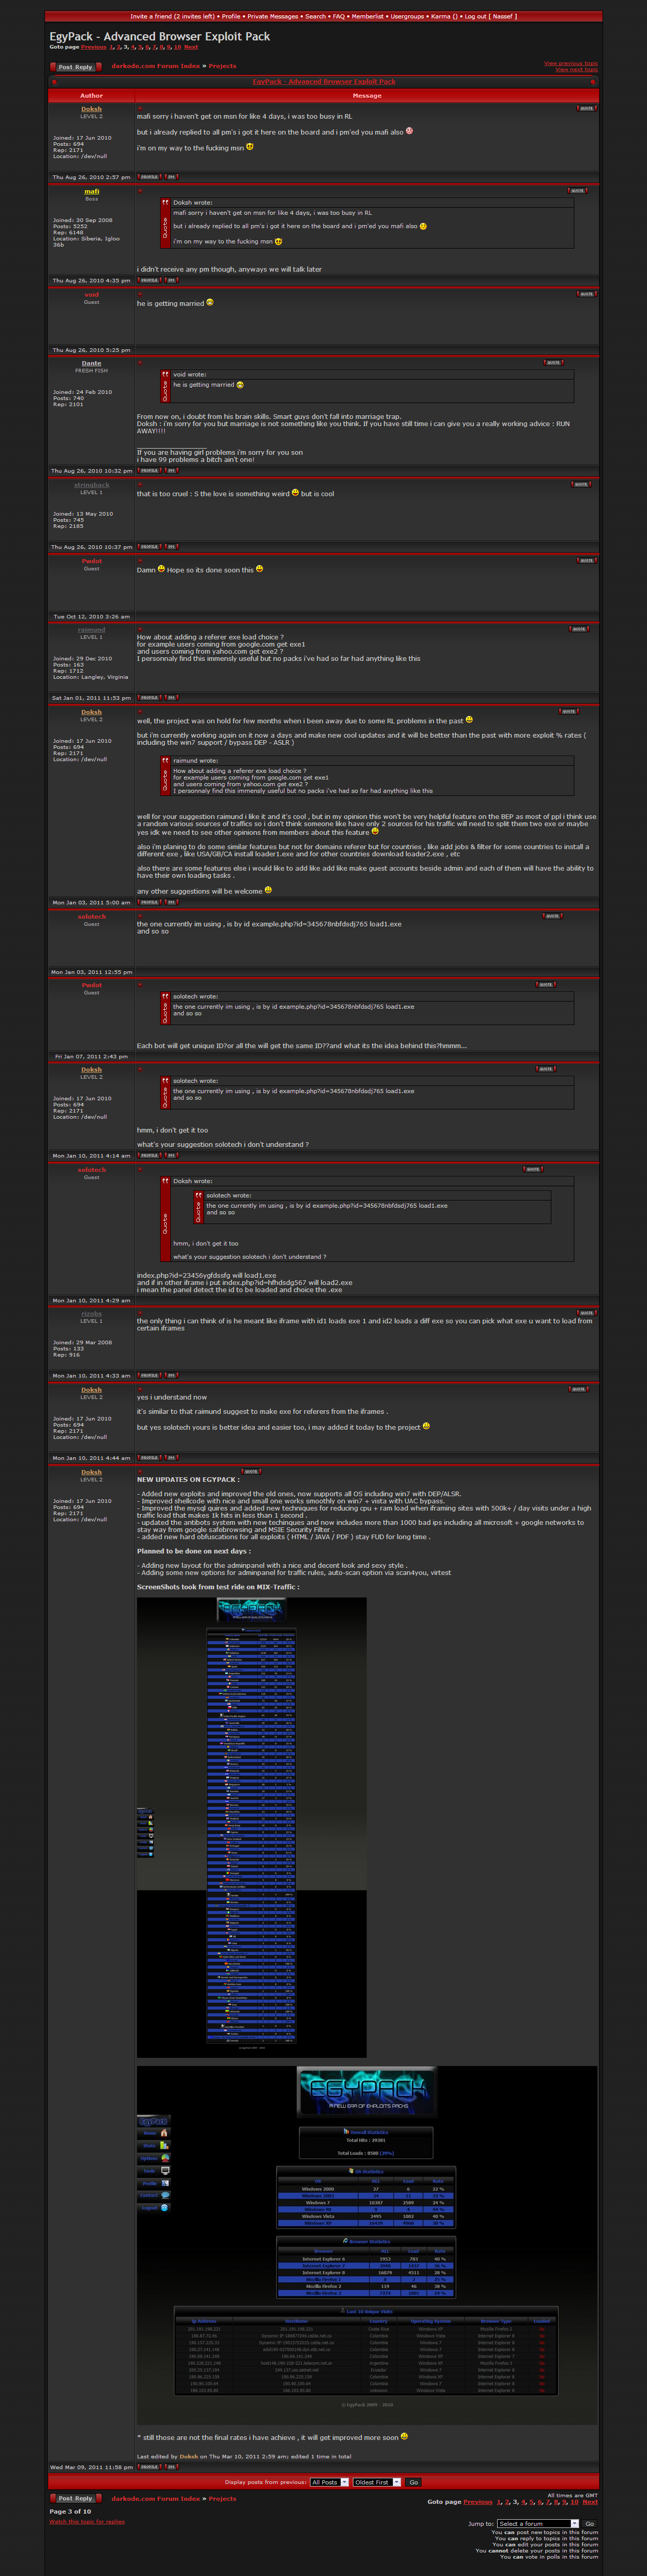Click quote icon on mafi's post
This screenshot has width=647, height=2576.
pos(578,191)
